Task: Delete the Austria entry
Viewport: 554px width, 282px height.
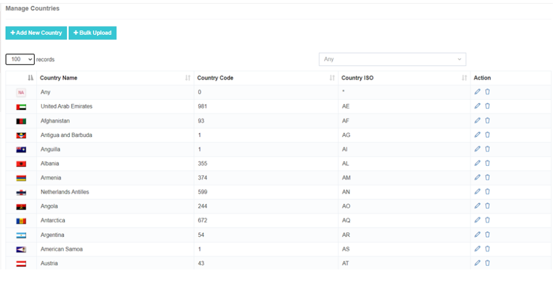Action: pos(488,263)
